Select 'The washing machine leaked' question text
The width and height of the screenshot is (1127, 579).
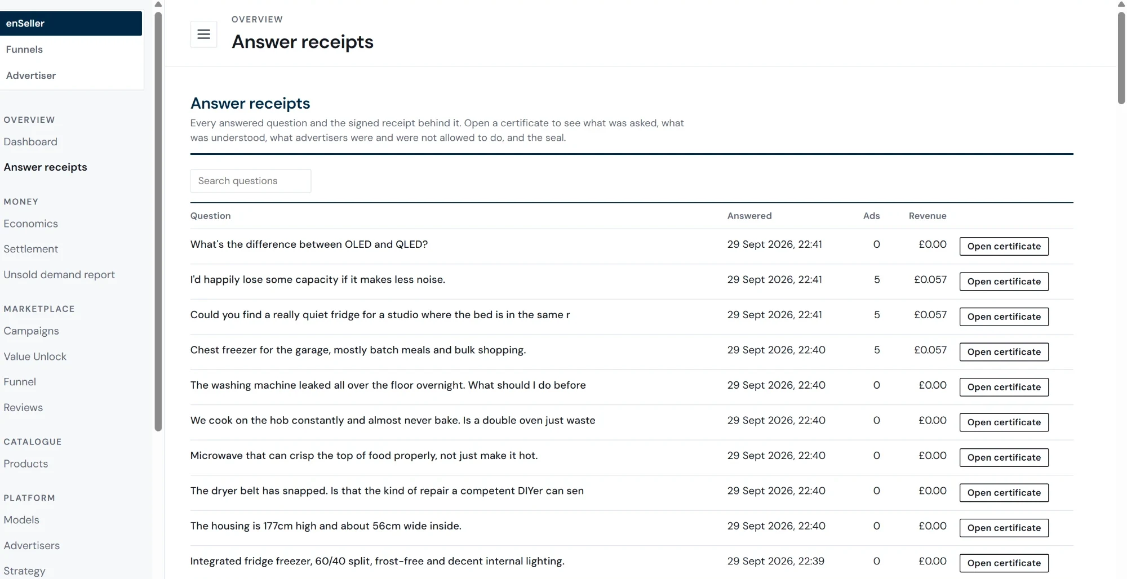pyautogui.click(x=388, y=385)
